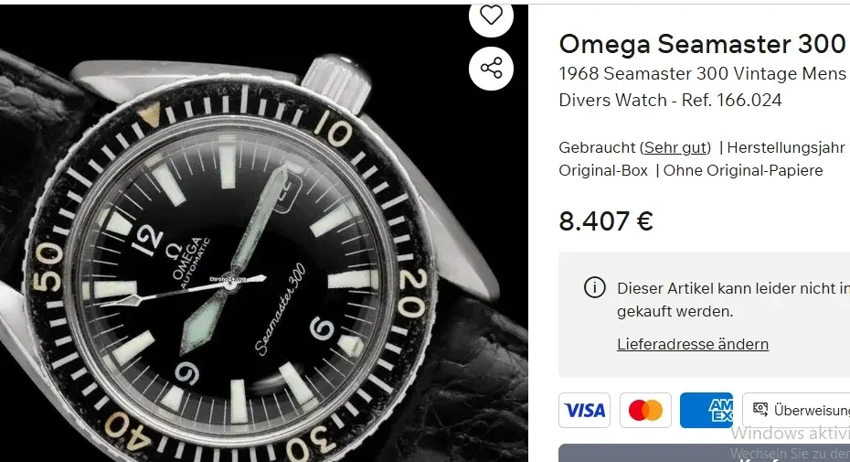Screen dimensions: 850x462
Task: Click the Gebraucht condition label
Action: [598, 147]
